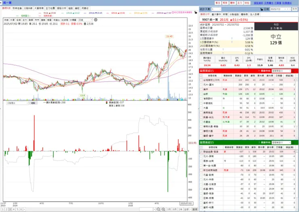299x212 pixels.
Task: Click the plus icon beside 統一實 title
Action: 1,3
